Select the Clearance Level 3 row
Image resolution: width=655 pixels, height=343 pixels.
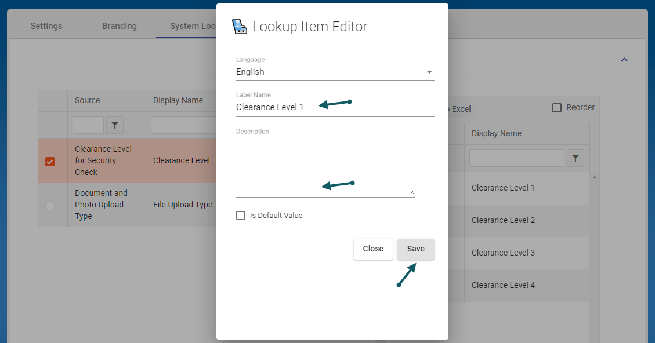pyautogui.click(x=503, y=253)
